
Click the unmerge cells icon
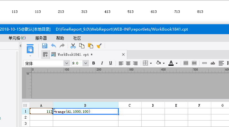(x=194, y=63)
